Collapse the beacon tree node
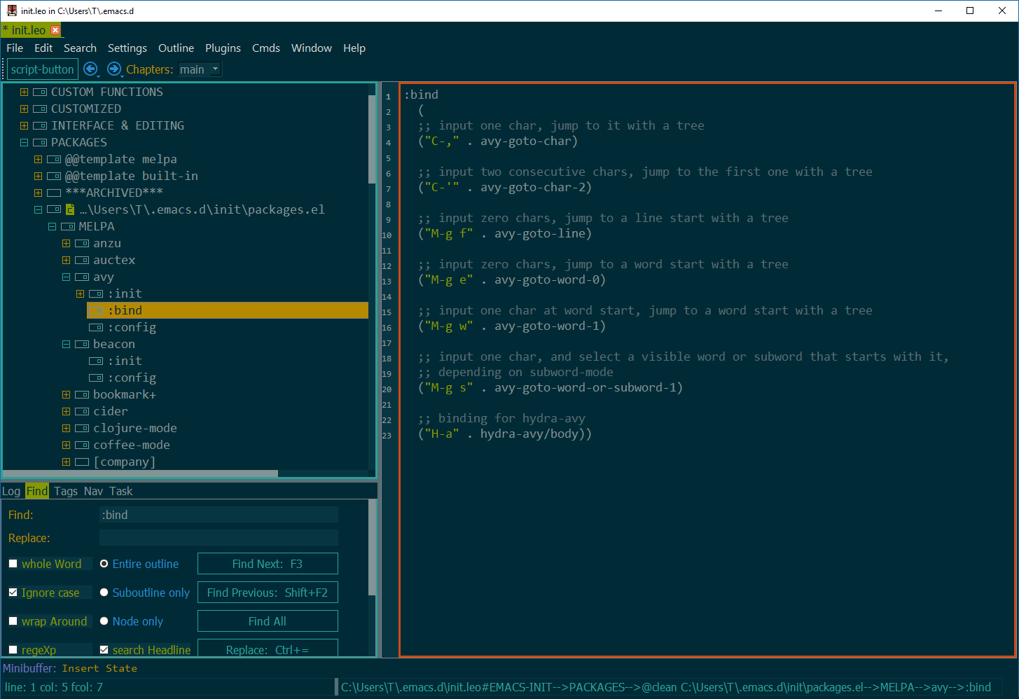Viewport: 1019px width, 699px height. (x=66, y=345)
